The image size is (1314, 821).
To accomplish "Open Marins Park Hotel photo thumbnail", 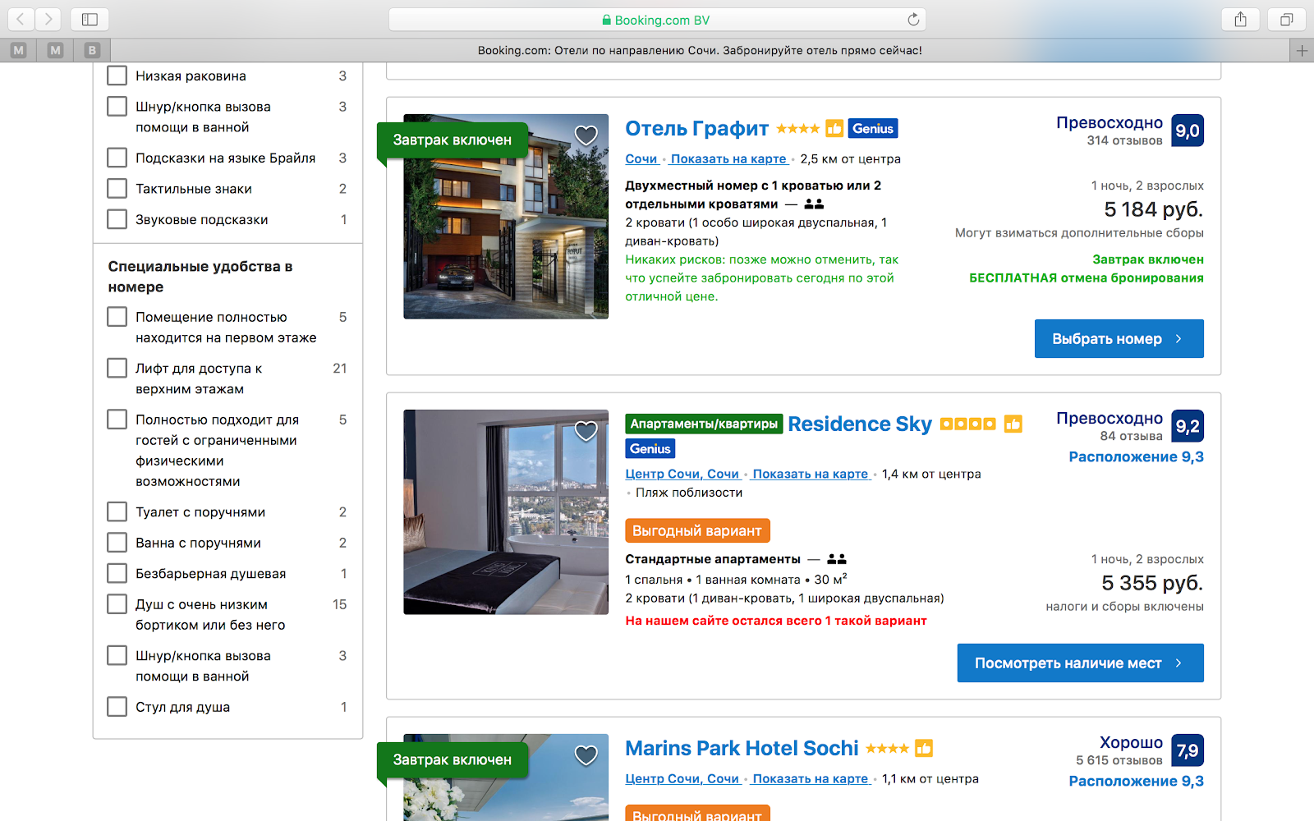I will click(x=506, y=777).
